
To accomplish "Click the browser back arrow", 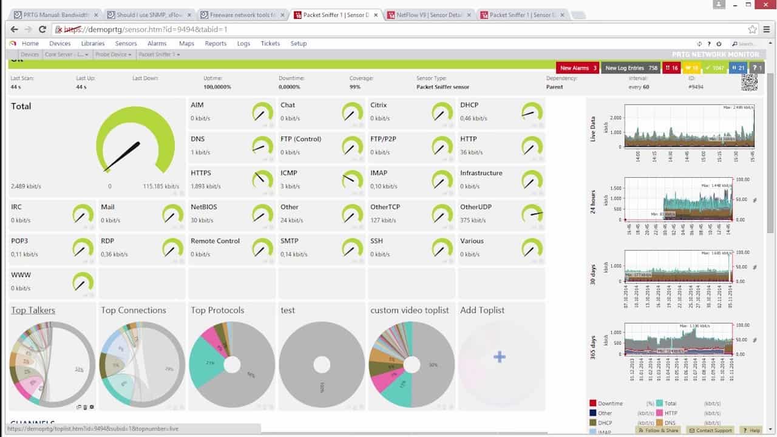I will [15, 29].
